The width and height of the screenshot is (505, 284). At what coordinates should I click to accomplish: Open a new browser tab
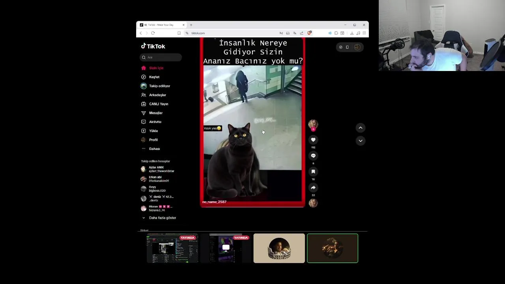(191, 25)
